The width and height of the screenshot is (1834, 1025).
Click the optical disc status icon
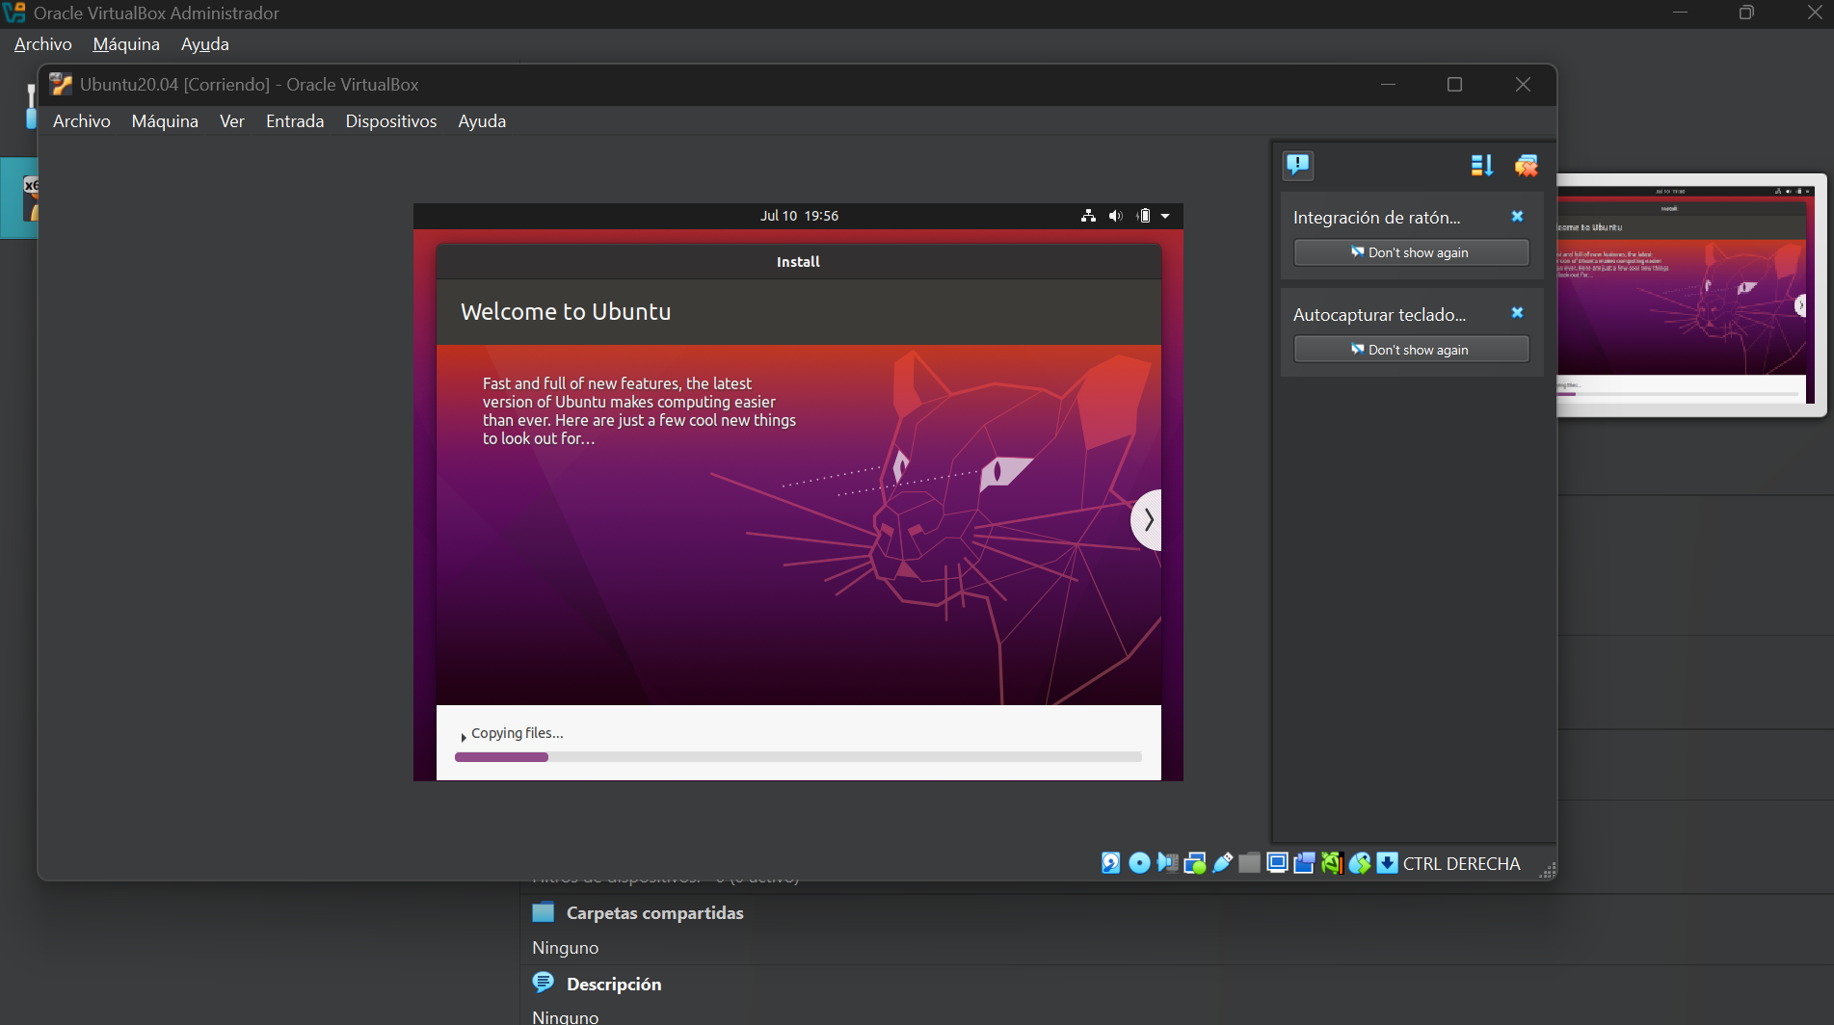point(1139,863)
